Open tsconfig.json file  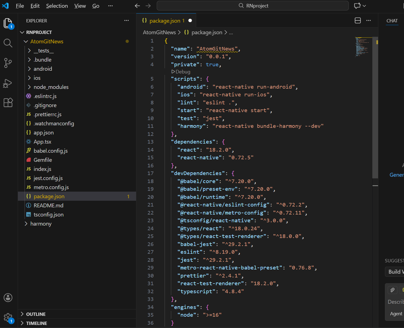pyautogui.click(x=77, y=215)
